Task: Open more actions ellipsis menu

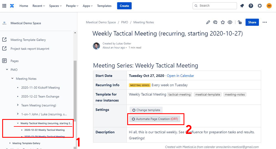Action: coord(265,22)
